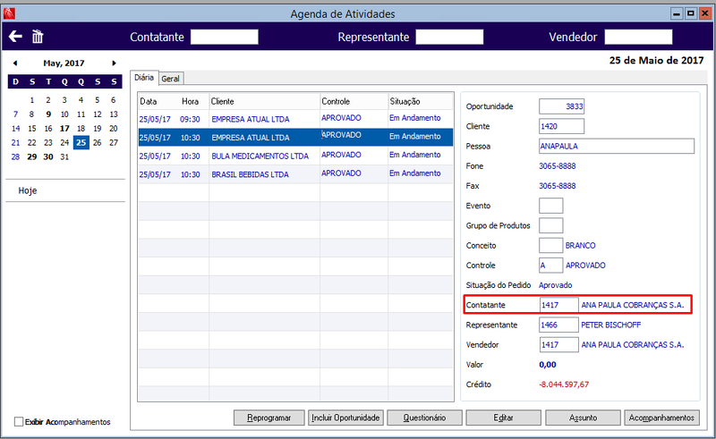
Task: Click the Grupo de Produtos field
Action: 550,225
